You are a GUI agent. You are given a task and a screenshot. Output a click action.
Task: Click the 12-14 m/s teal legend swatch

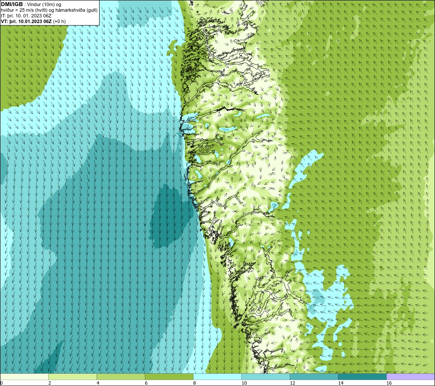point(314,376)
